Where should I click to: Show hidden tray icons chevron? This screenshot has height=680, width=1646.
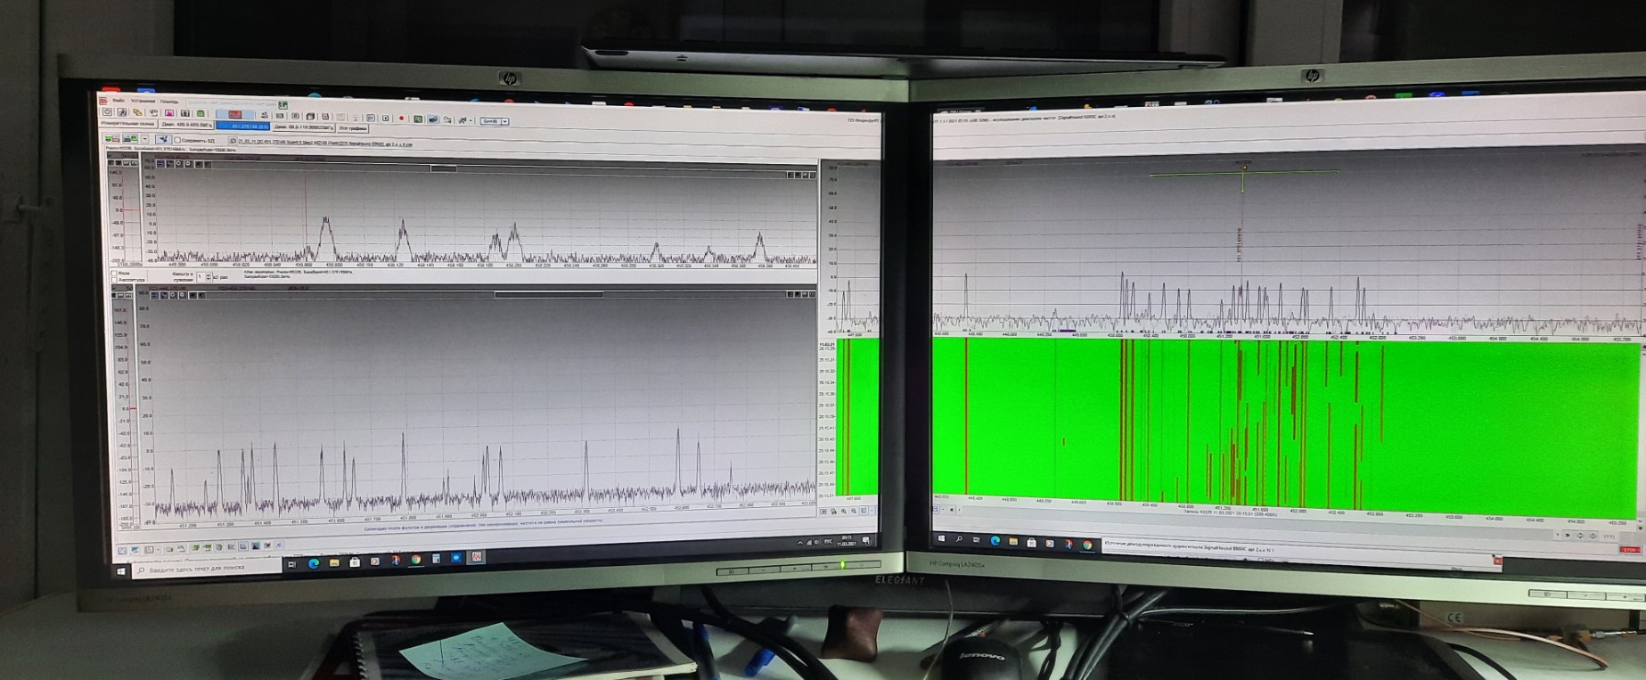point(800,543)
